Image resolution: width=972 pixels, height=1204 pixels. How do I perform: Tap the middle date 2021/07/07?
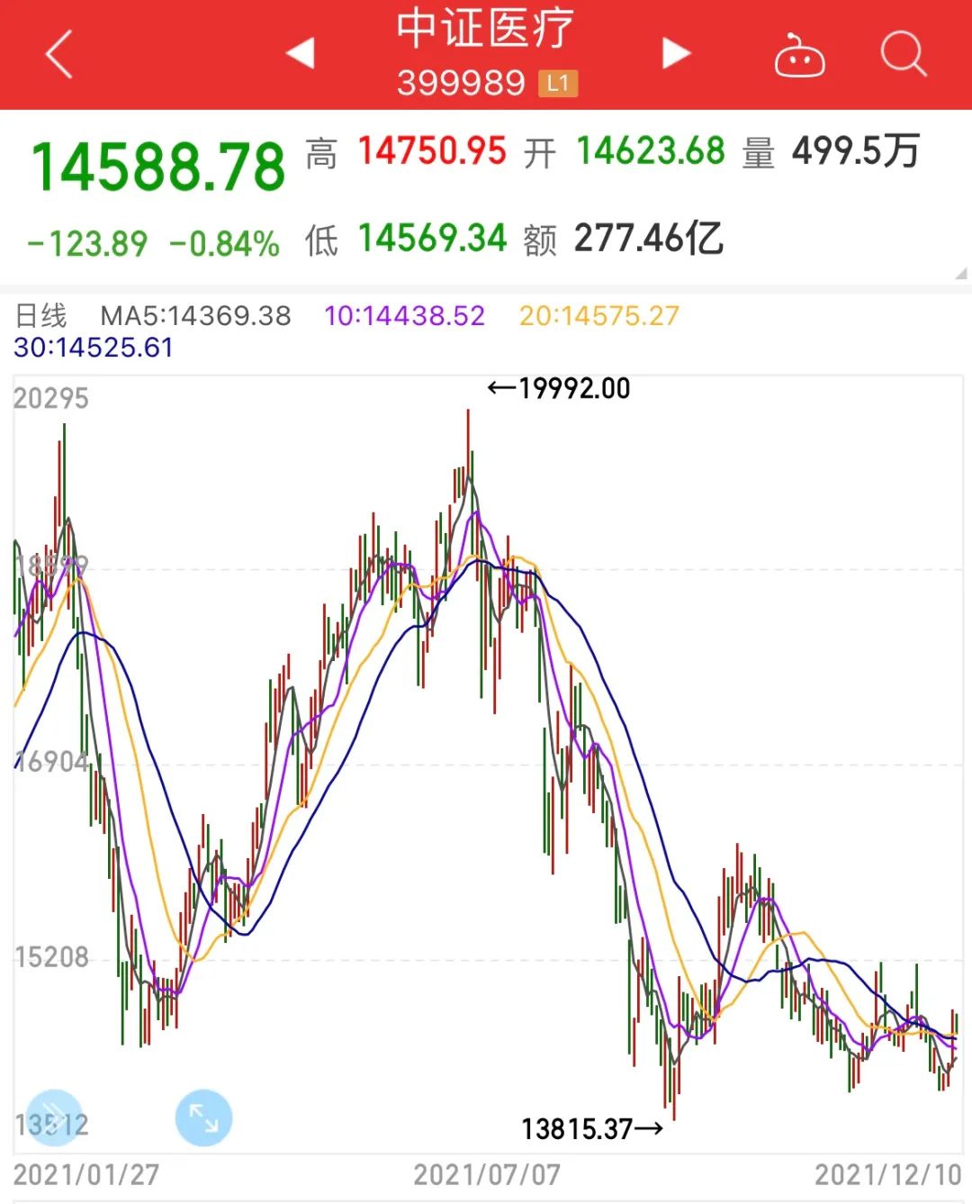(487, 1174)
